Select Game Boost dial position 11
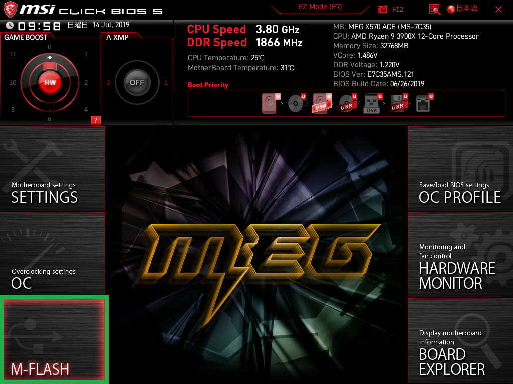 pos(13,54)
